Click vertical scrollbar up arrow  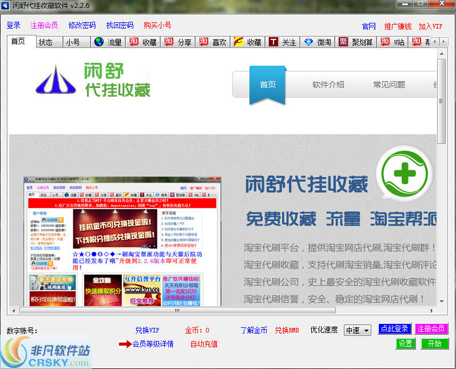(442, 54)
